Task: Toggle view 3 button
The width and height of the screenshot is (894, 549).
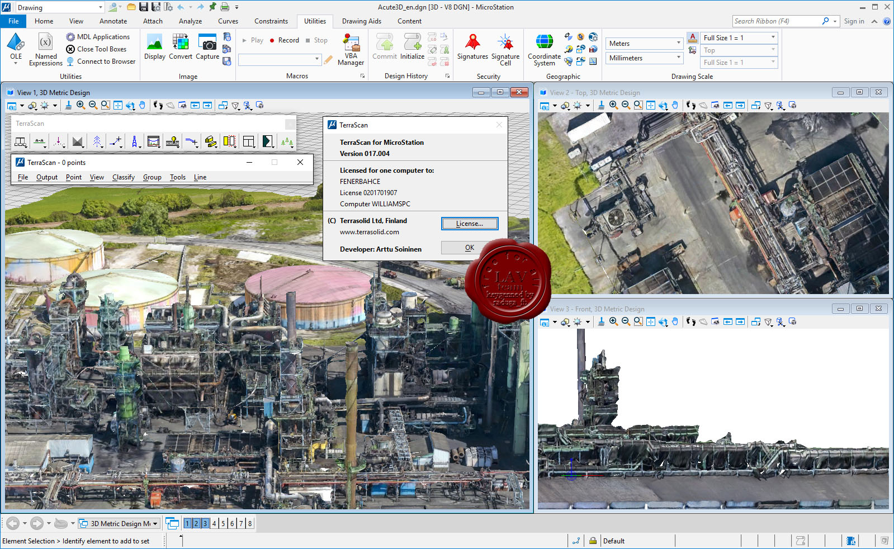Action: point(205,523)
